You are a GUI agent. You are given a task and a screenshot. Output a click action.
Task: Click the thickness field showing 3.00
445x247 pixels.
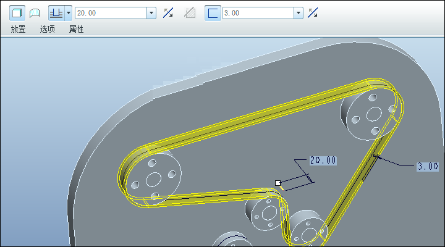(x=258, y=13)
